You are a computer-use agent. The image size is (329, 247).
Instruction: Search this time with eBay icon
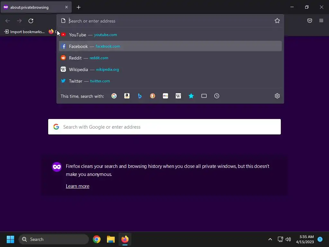pyautogui.click(x=165, y=96)
